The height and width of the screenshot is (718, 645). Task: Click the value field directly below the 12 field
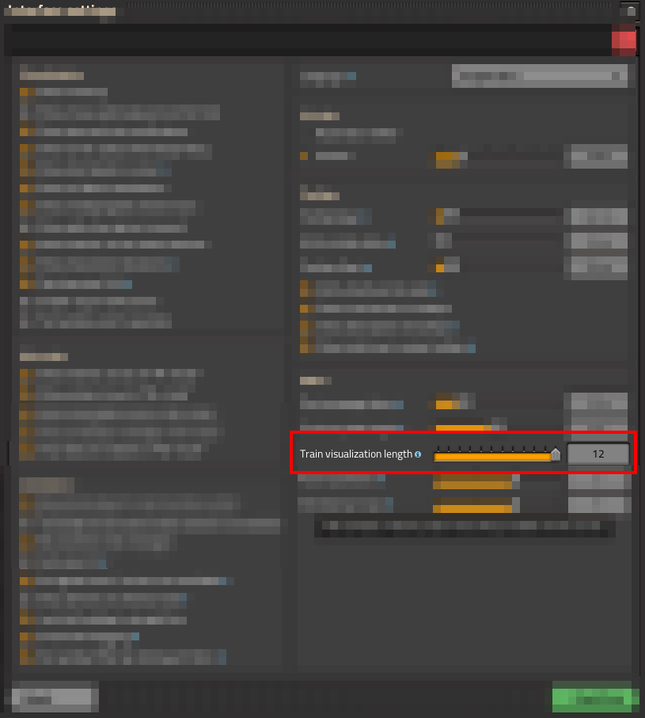[599, 482]
